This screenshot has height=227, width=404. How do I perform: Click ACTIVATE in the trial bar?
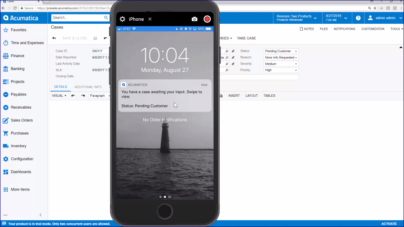(389, 224)
